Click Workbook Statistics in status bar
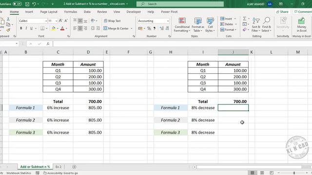The width and height of the screenshot is (312, 175). (19, 173)
